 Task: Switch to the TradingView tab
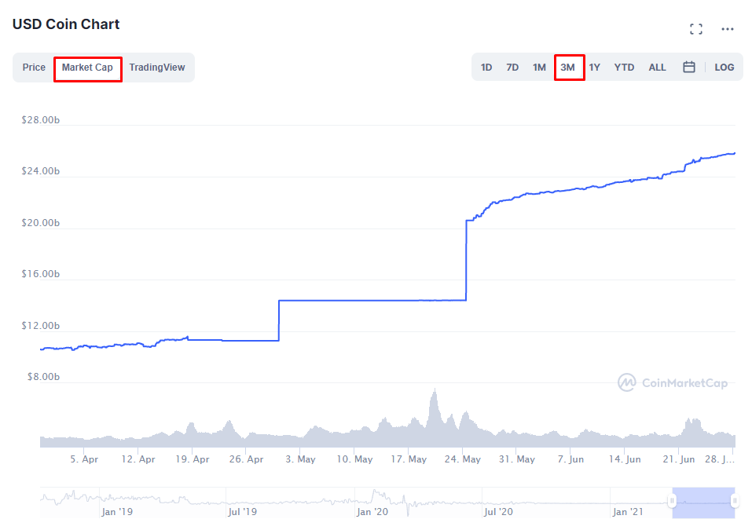point(157,68)
